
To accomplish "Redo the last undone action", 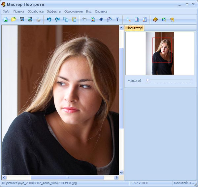I will point(57,19).
